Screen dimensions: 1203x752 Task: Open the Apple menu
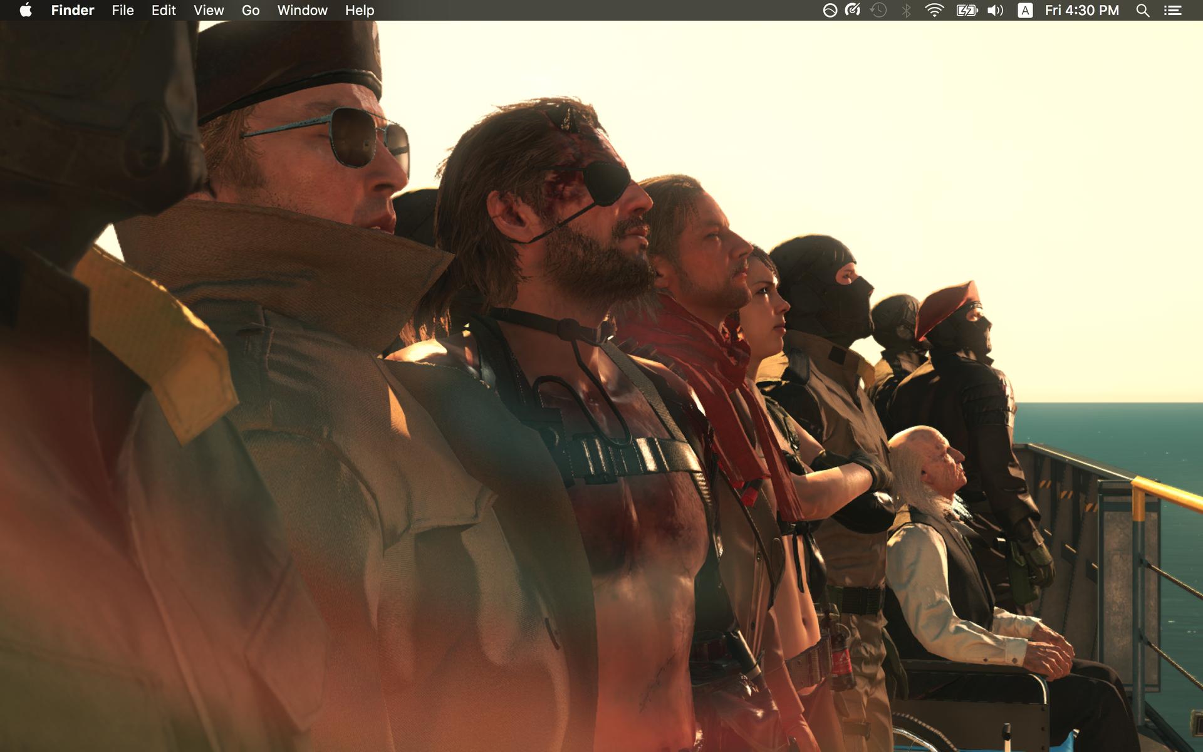(x=26, y=10)
